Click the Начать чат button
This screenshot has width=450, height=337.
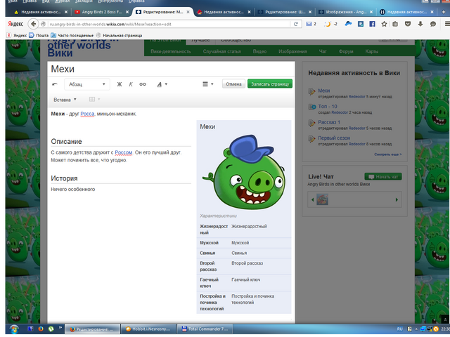(383, 176)
